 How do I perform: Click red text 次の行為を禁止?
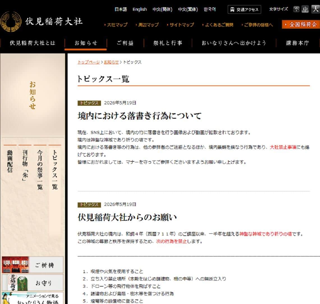coord(171,241)
